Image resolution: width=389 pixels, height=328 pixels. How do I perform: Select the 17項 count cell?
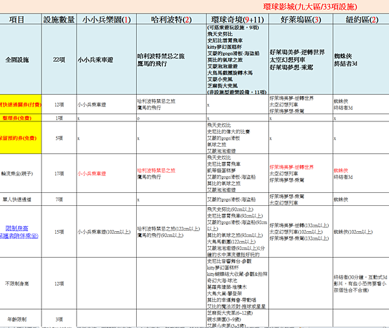coord(59,173)
